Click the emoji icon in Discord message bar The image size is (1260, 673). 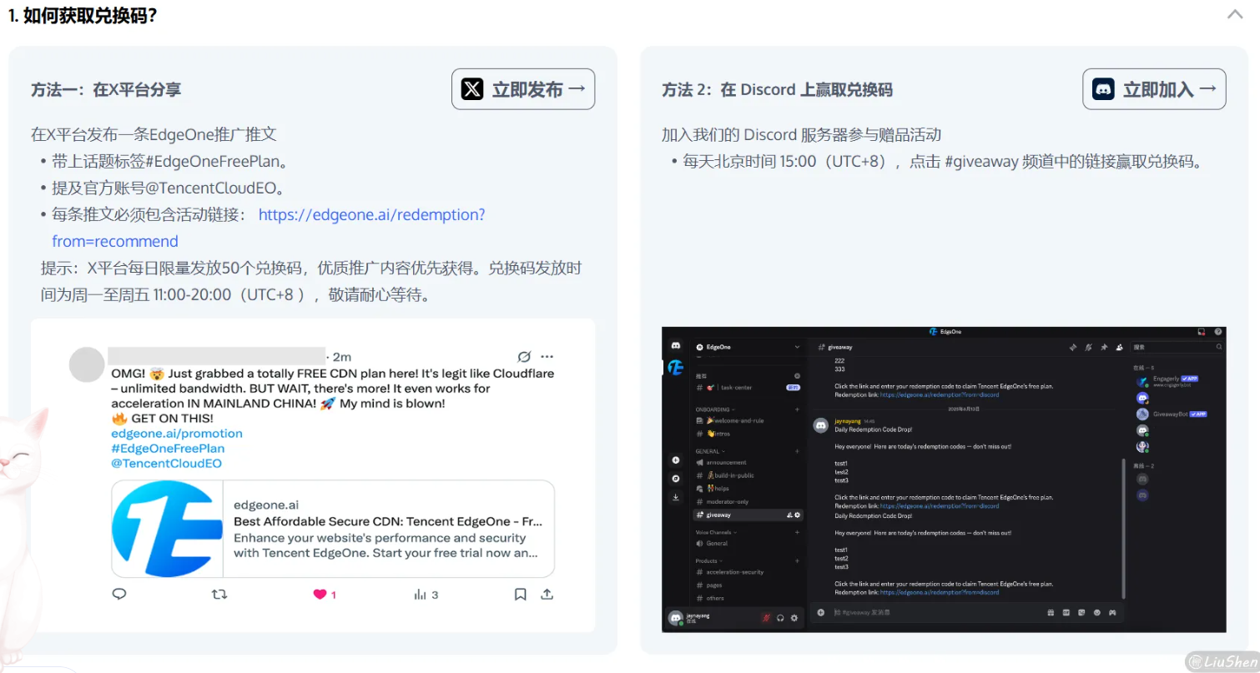tap(1097, 613)
